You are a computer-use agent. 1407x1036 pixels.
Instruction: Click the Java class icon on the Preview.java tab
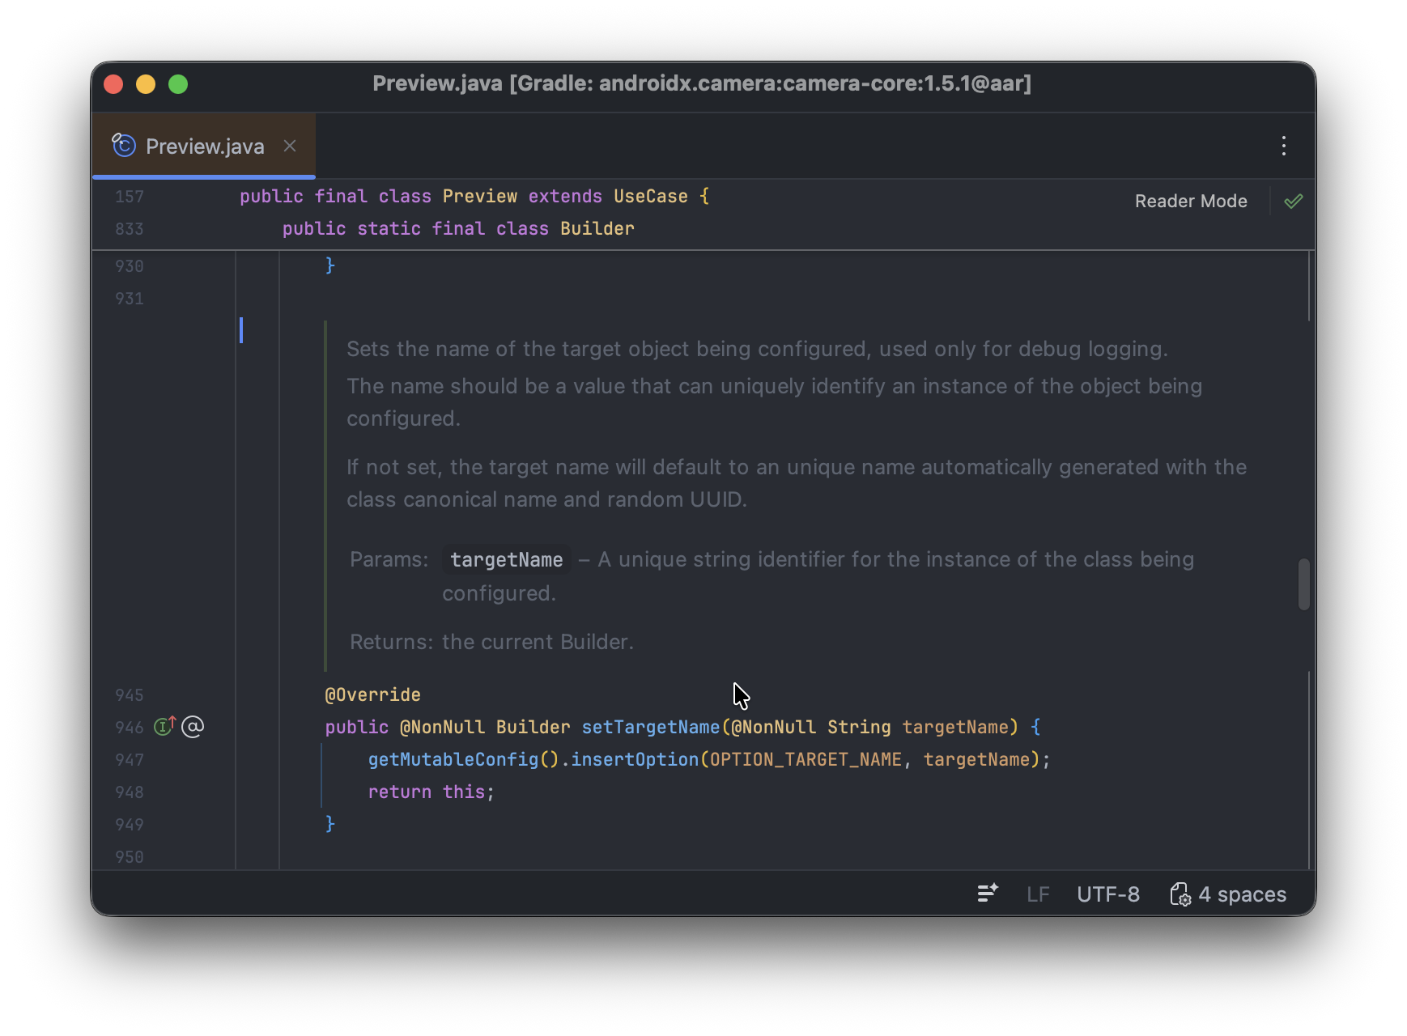124,146
